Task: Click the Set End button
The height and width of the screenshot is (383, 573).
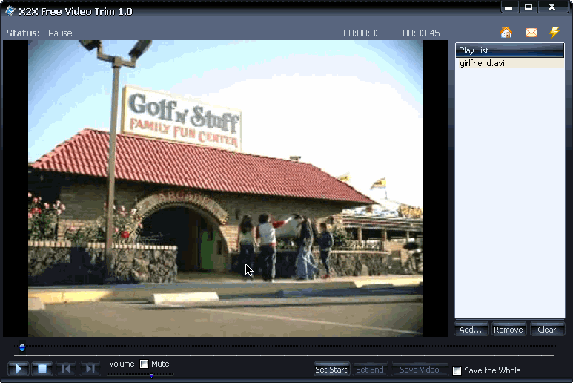Action: pos(370,370)
